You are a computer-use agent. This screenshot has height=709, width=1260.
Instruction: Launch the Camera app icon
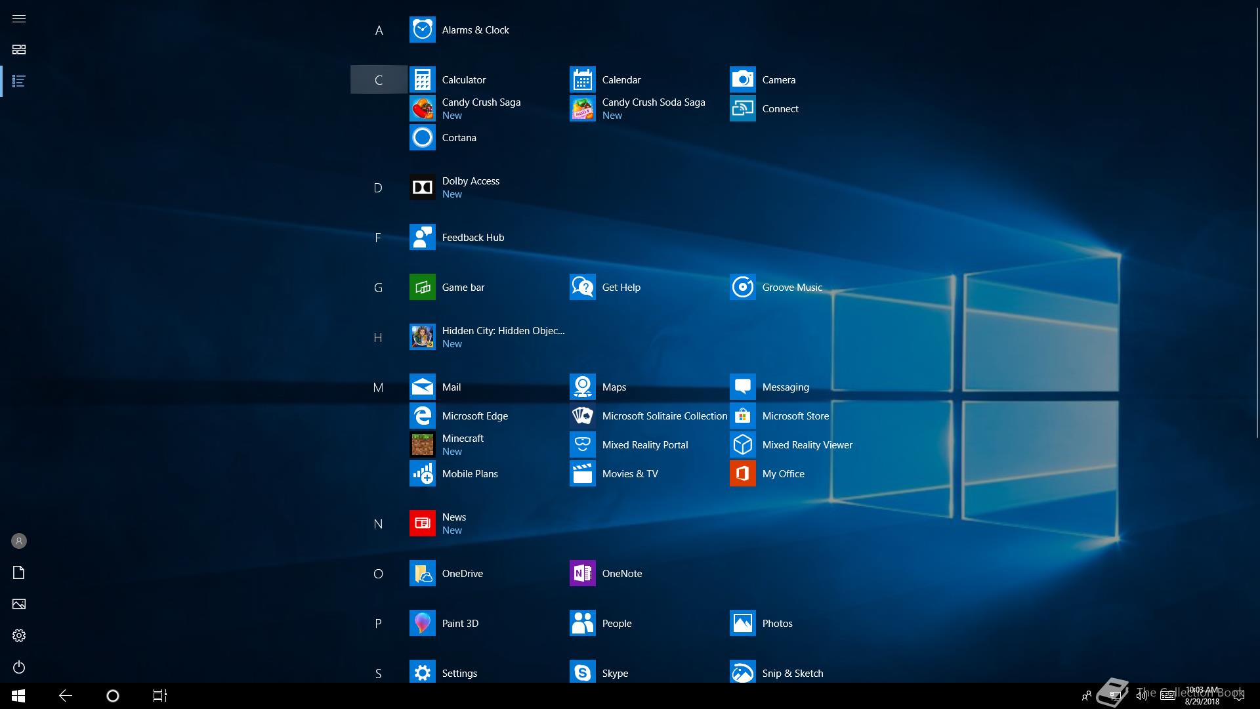point(742,79)
